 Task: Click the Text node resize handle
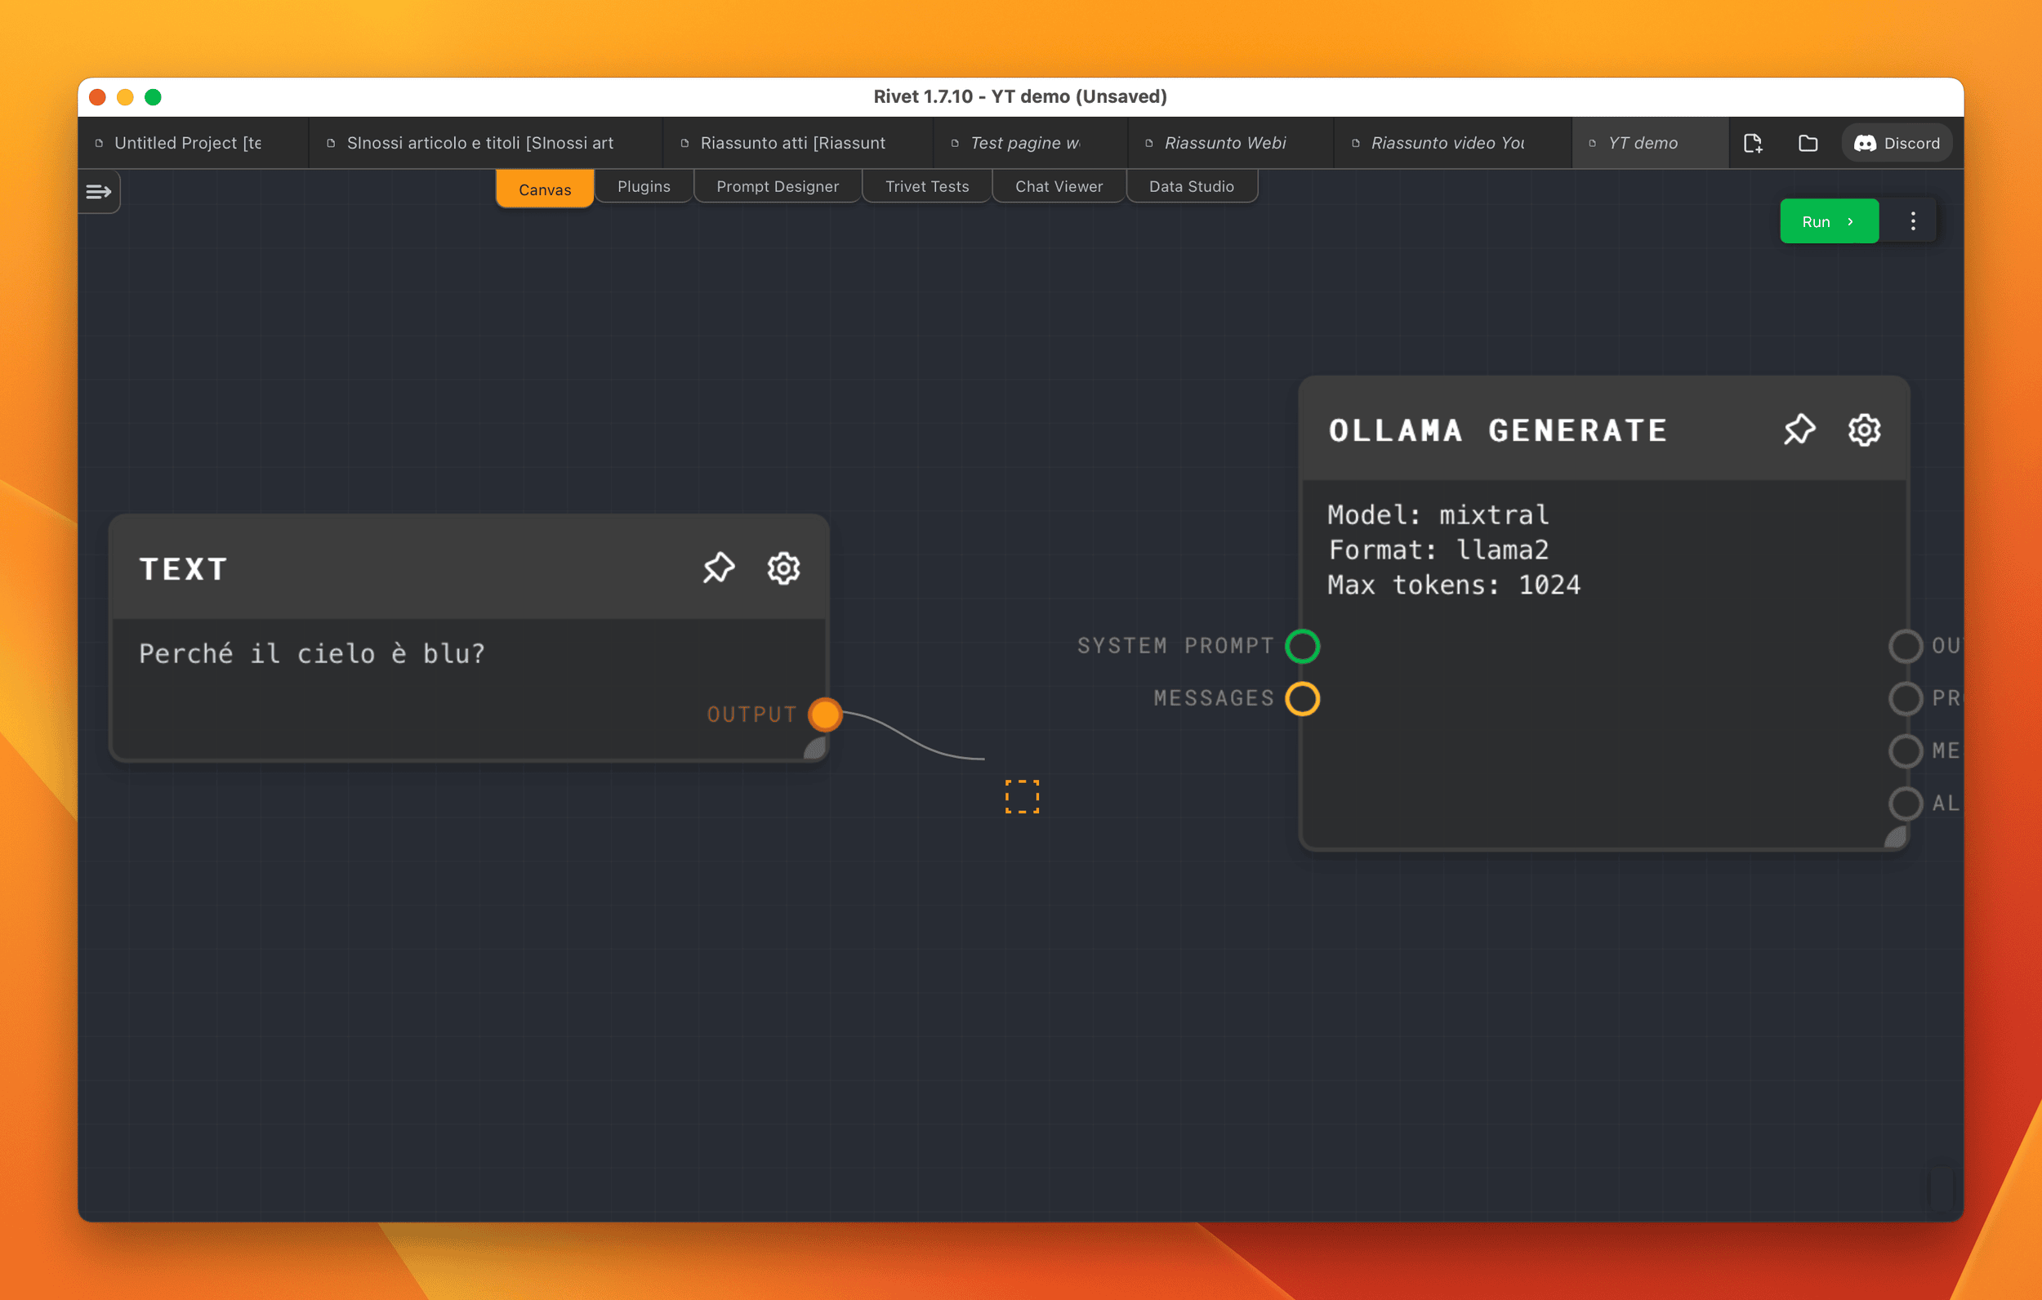pyautogui.click(x=816, y=747)
